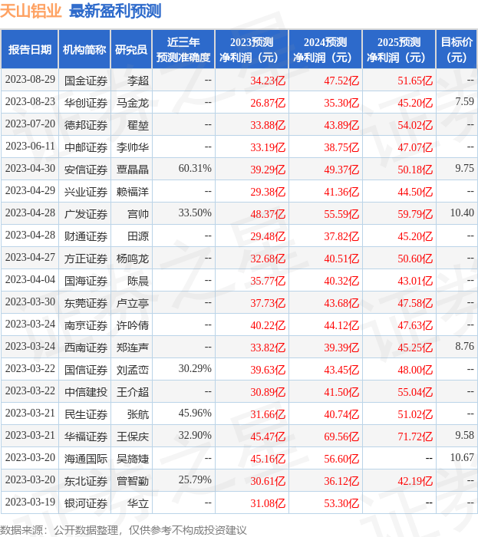Select the 近三年预测准确度 column header
Viewport: 478px width, 537px height.
point(183,49)
